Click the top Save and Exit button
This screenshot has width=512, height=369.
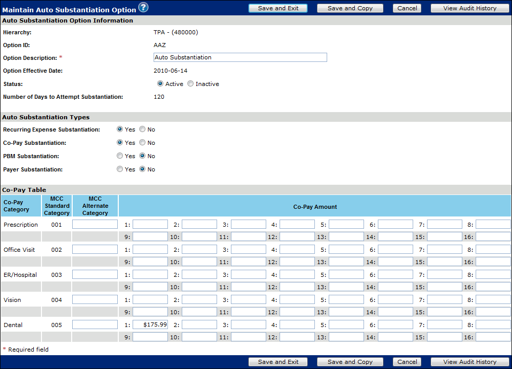point(278,8)
